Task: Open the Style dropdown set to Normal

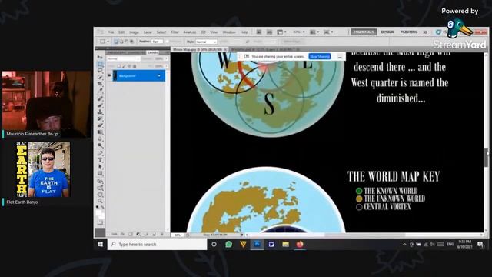Action: (206, 42)
